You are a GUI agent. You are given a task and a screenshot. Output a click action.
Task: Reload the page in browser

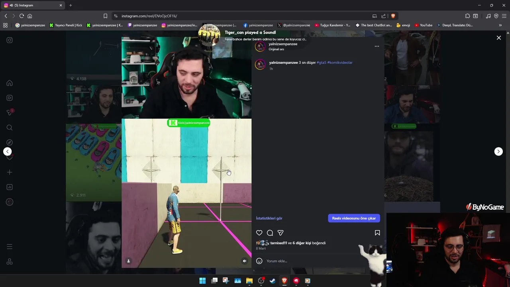[x=22, y=16]
